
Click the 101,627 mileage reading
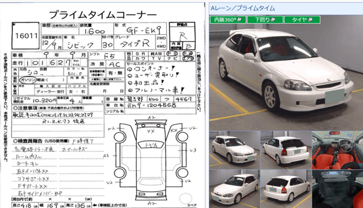pos(48,63)
